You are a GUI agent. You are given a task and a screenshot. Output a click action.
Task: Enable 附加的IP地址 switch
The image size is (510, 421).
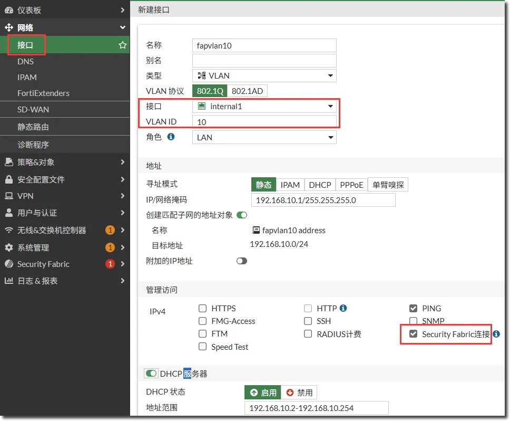click(242, 261)
